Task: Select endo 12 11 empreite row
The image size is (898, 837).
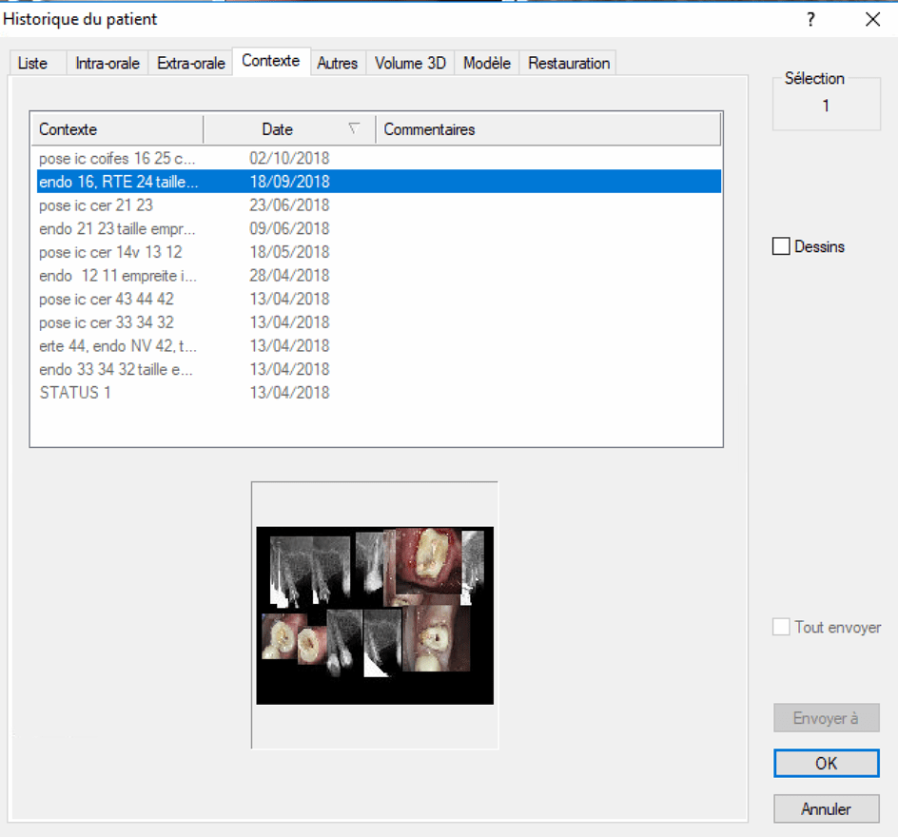Action: pyautogui.click(x=118, y=276)
